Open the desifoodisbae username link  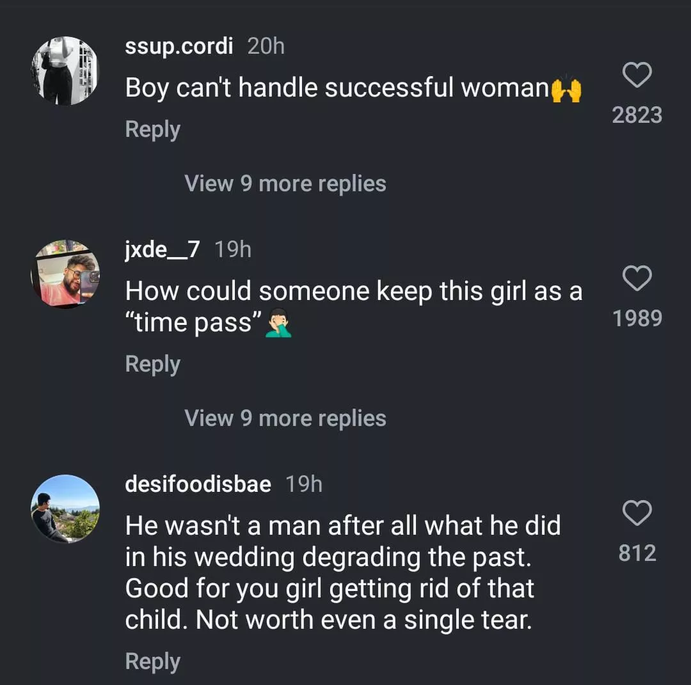pyautogui.click(x=198, y=484)
